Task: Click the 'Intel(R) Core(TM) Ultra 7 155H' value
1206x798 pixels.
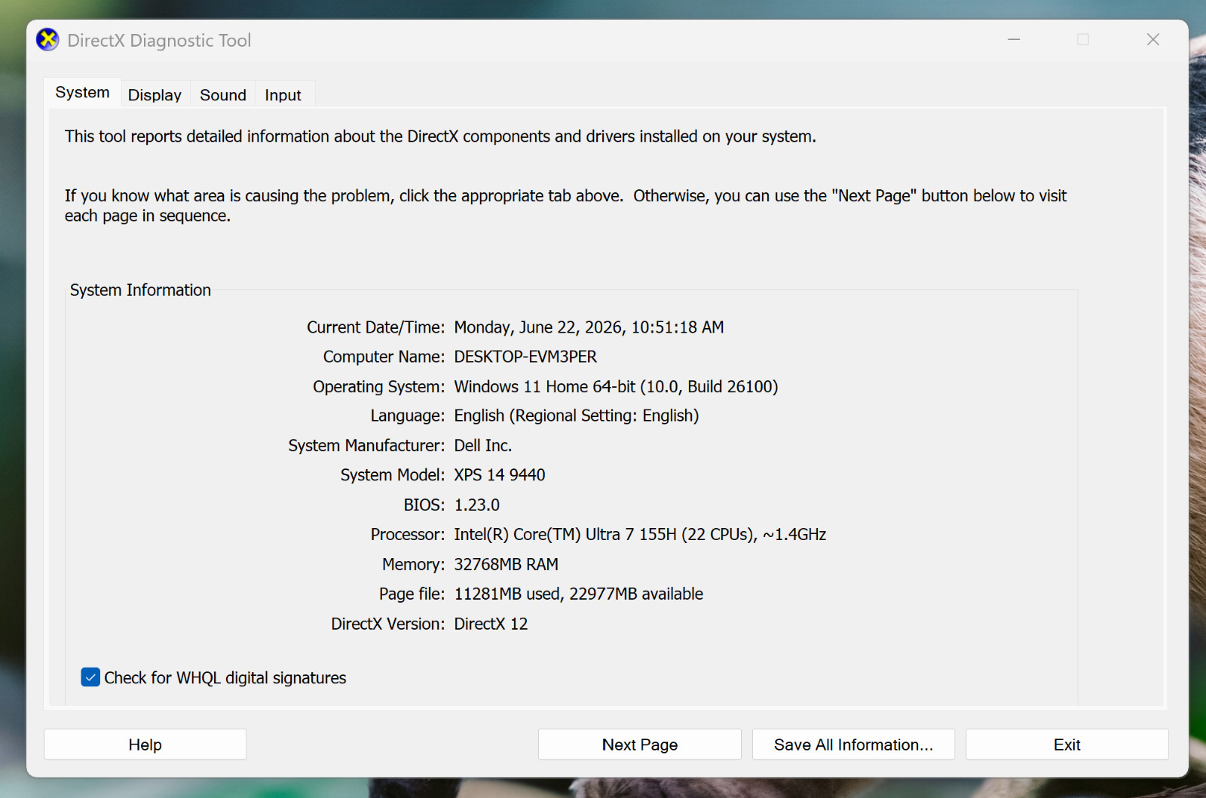Action: 565,535
